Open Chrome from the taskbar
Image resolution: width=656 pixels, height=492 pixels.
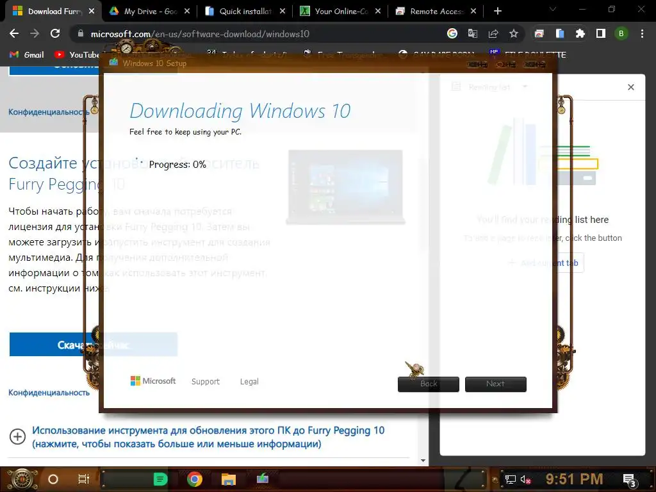click(x=195, y=479)
